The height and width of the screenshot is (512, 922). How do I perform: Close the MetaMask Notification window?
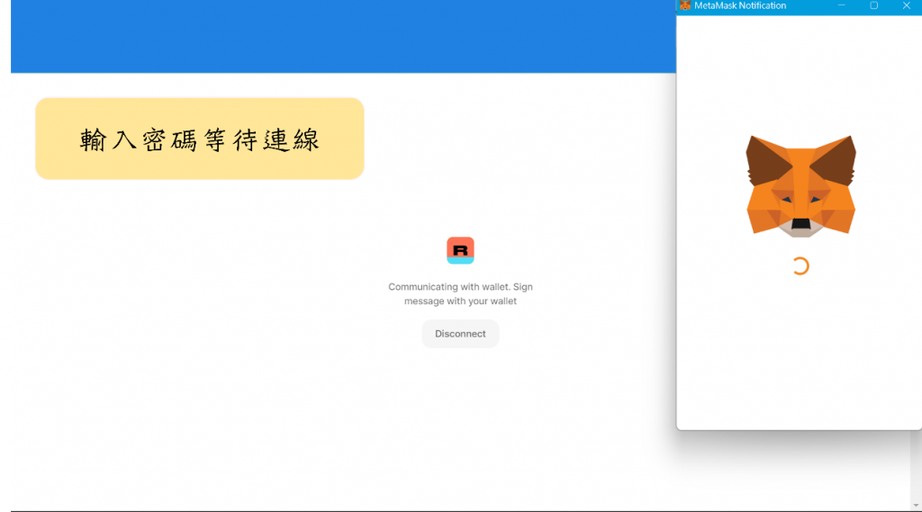tap(906, 5)
